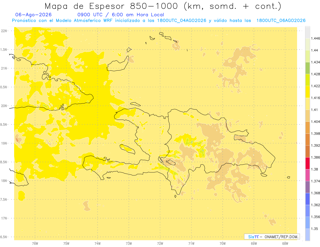The height and width of the screenshot is (247, 320).
Task: Click the date label '06-Ago-2026'
Action: coord(34,15)
